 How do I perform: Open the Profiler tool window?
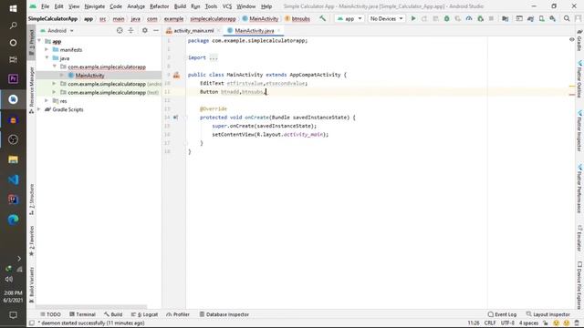tap(178, 314)
